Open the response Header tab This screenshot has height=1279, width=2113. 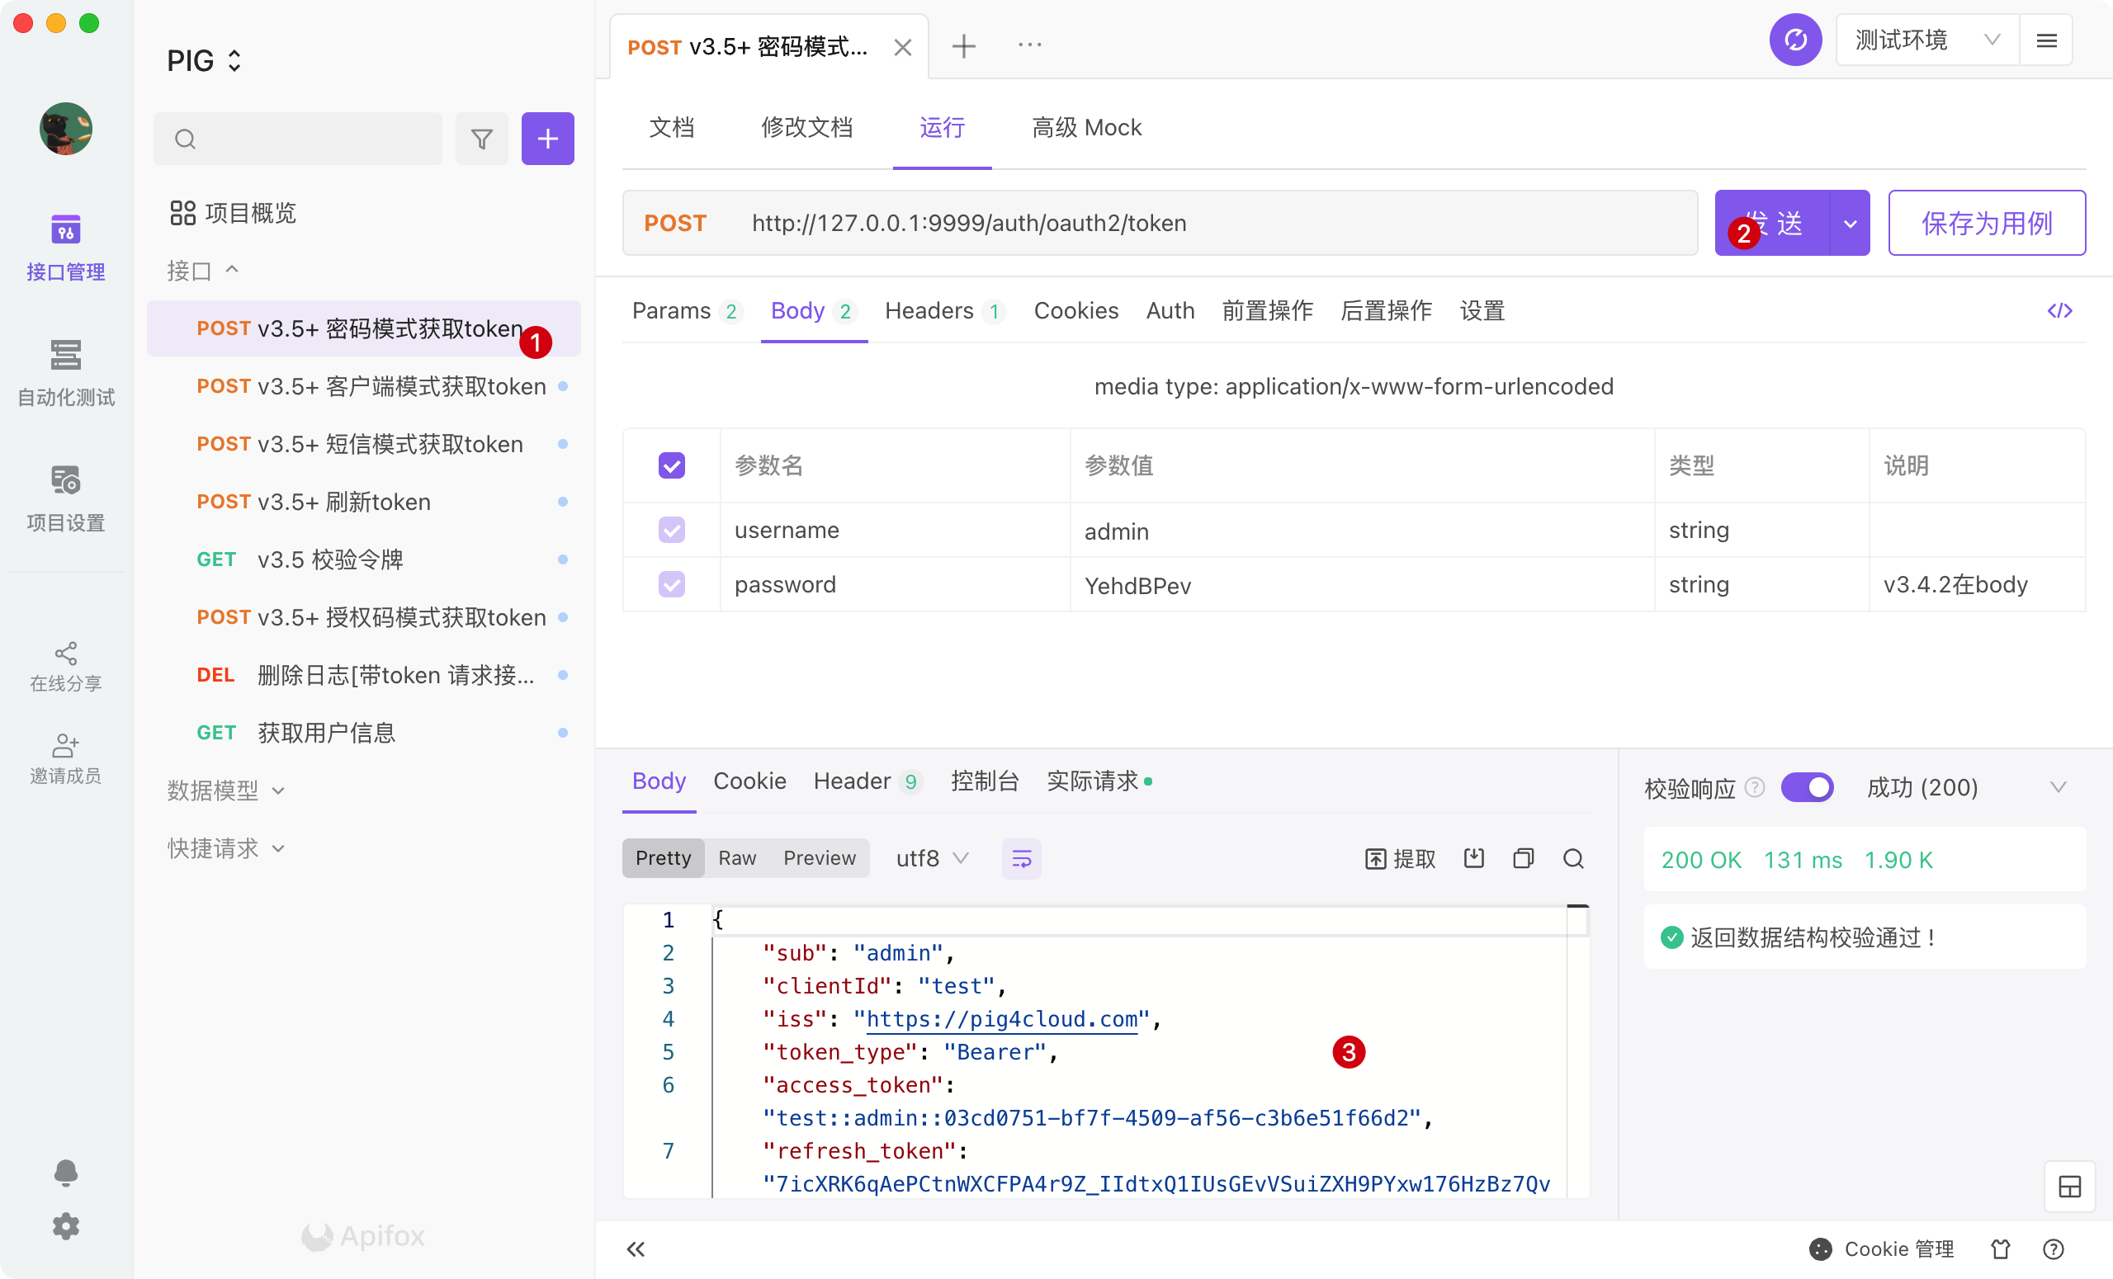point(867,781)
